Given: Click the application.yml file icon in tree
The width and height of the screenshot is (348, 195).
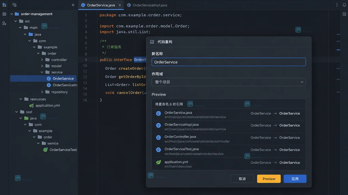Looking at the screenshot, I should coord(32,106).
